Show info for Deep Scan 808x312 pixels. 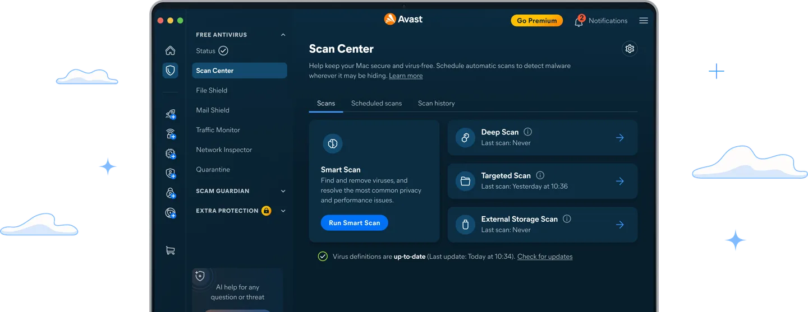(527, 132)
